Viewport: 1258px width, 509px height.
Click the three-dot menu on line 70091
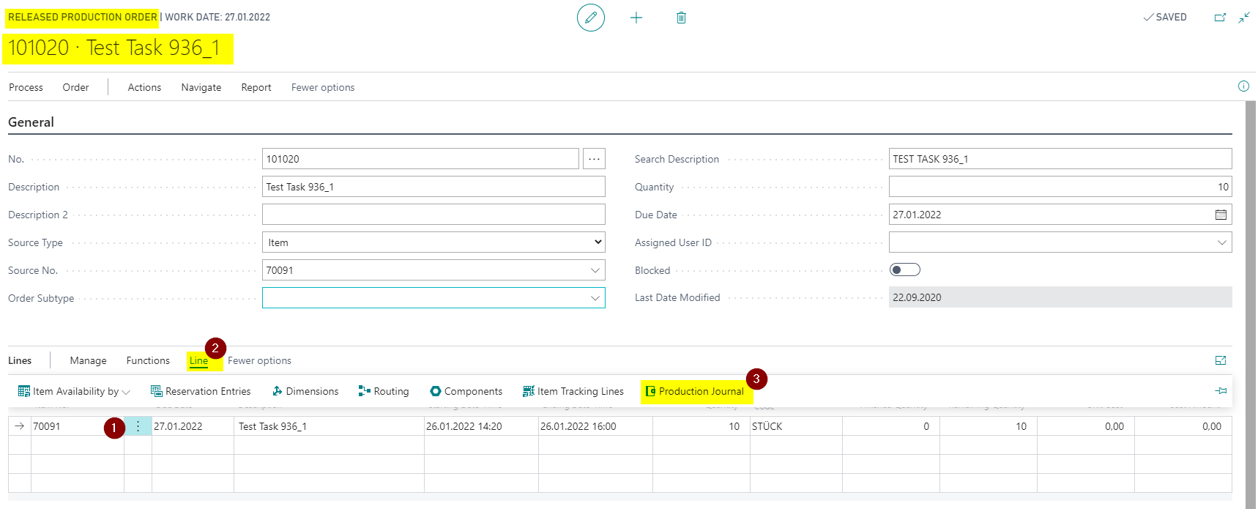tap(138, 426)
